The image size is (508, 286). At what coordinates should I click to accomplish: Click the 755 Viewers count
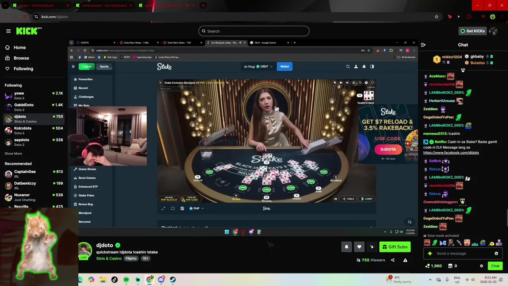tap(371, 260)
